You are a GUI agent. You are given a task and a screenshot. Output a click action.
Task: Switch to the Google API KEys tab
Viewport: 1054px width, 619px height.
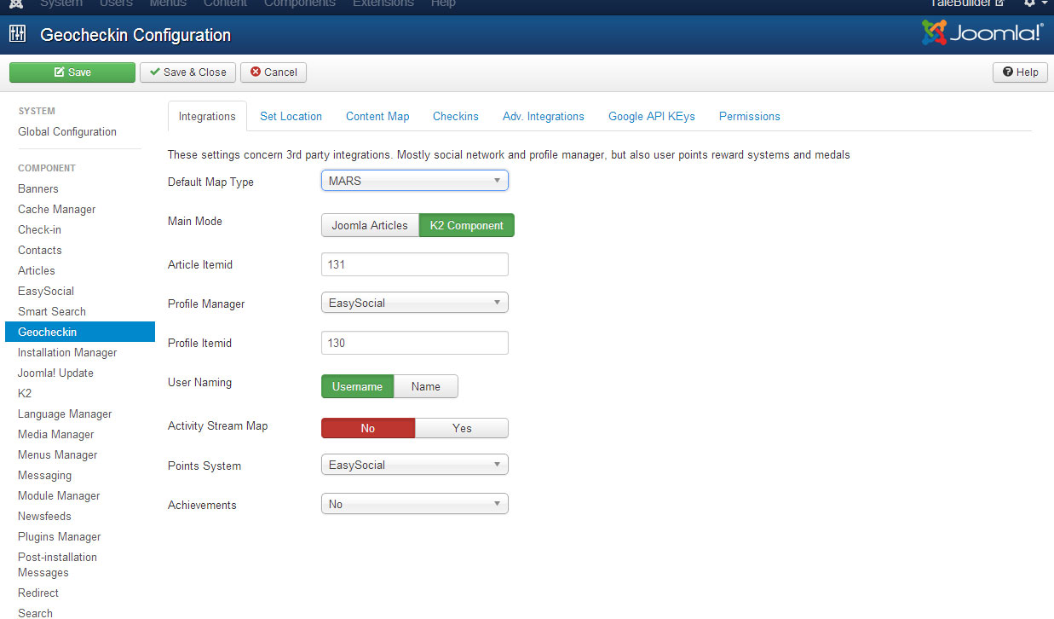point(652,117)
